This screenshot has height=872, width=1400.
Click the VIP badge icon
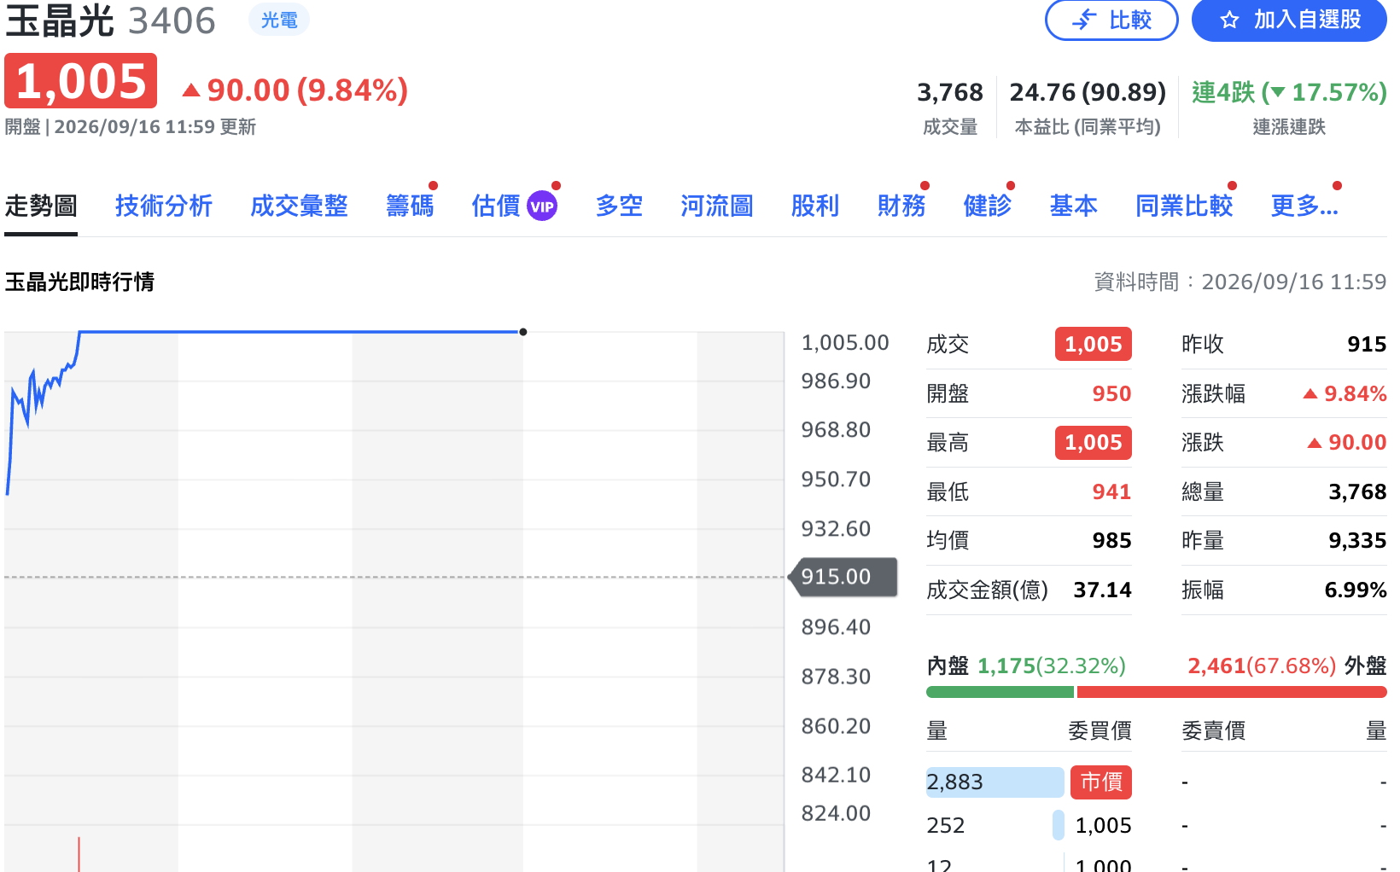[x=542, y=206]
